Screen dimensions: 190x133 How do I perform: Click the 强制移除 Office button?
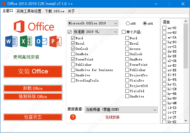pos(33,97)
